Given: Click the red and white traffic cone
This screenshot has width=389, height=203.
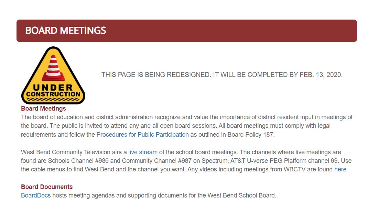Looking at the screenshot, I should point(53,68).
